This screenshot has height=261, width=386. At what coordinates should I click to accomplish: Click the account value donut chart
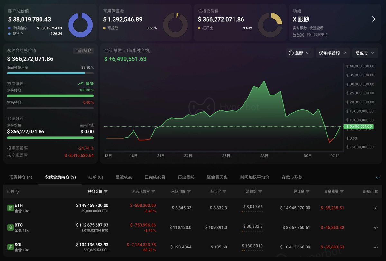(80, 25)
